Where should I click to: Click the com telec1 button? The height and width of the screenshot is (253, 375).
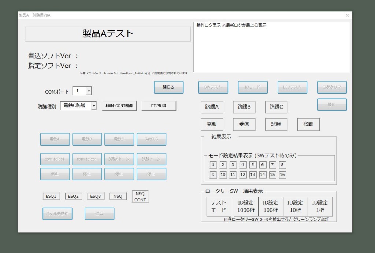[x=55, y=159]
